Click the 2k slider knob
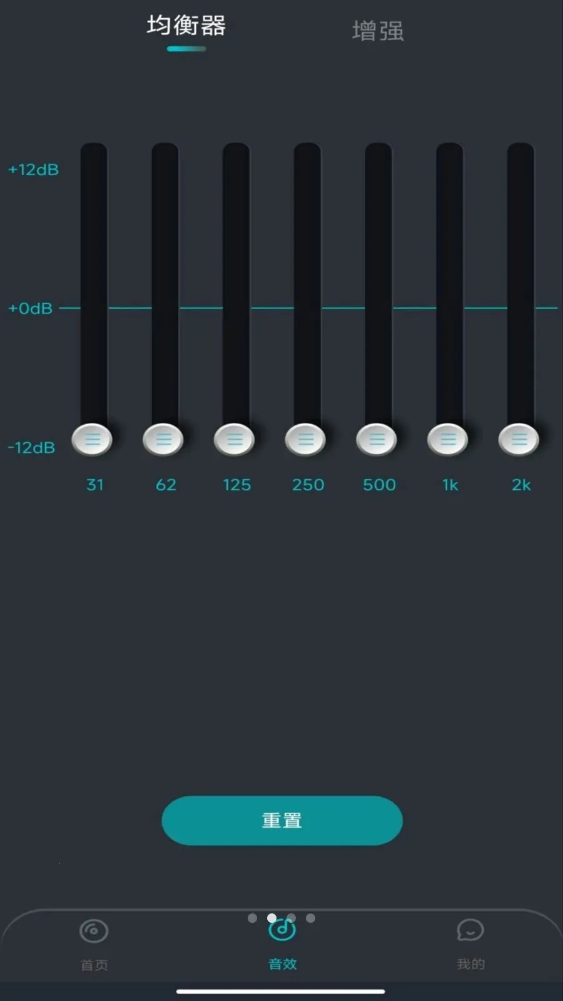Image resolution: width=563 pixels, height=1001 pixels. click(519, 439)
